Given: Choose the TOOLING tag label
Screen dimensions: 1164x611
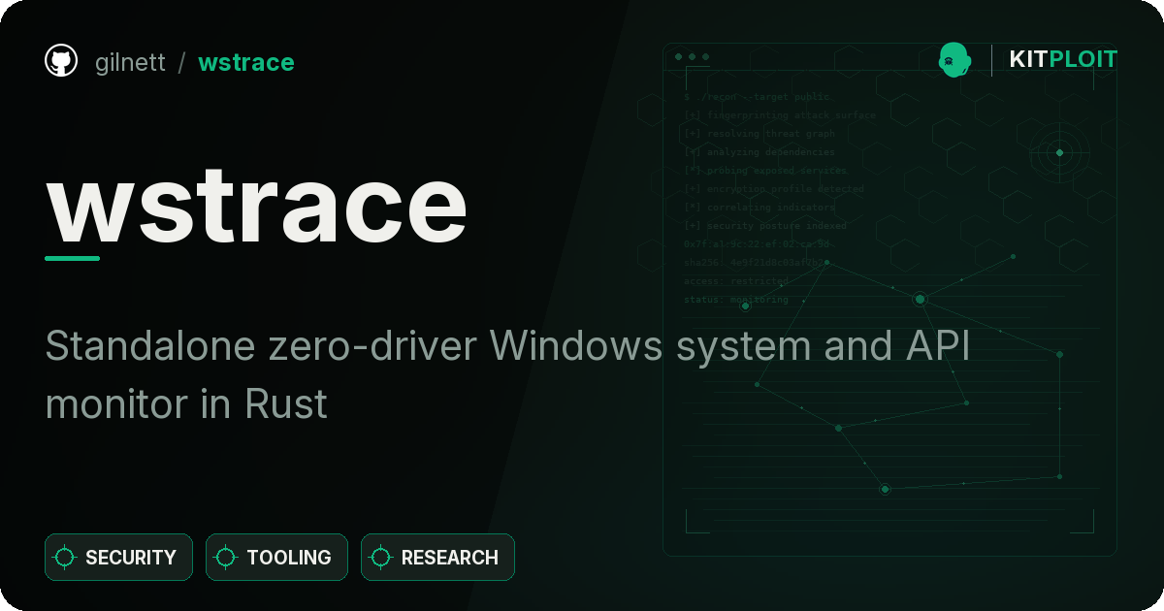Looking at the screenshot, I should click(289, 558).
